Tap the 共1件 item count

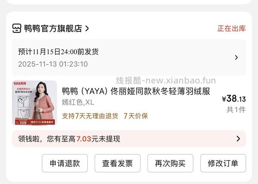click(x=236, y=110)
